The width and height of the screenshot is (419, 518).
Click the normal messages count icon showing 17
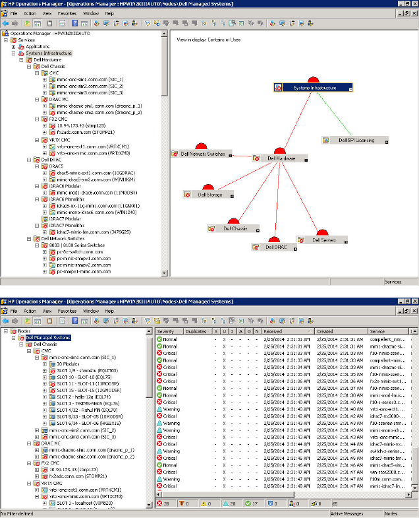click(248, 503)
